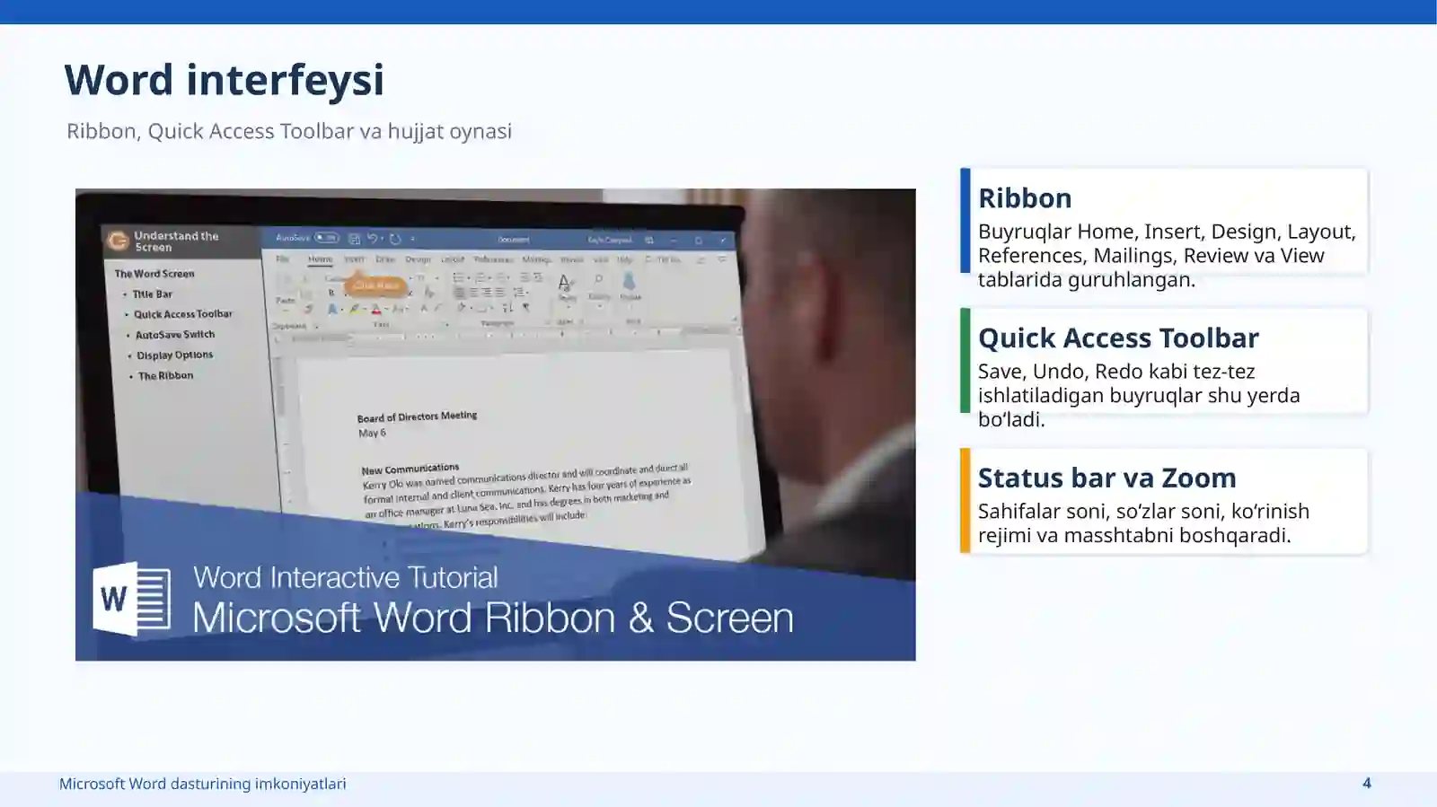Click the Undo arrow in the photographed Quick Access Toolbar
Screen dimensions: 1437x807
(x=372, y=238)
